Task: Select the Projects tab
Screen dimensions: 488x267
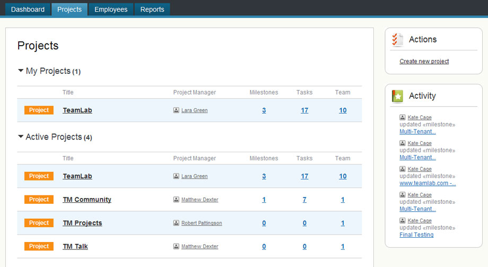Action: coord(69,10)
